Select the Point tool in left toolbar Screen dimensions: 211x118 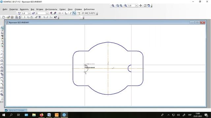[x=2, y=51]
